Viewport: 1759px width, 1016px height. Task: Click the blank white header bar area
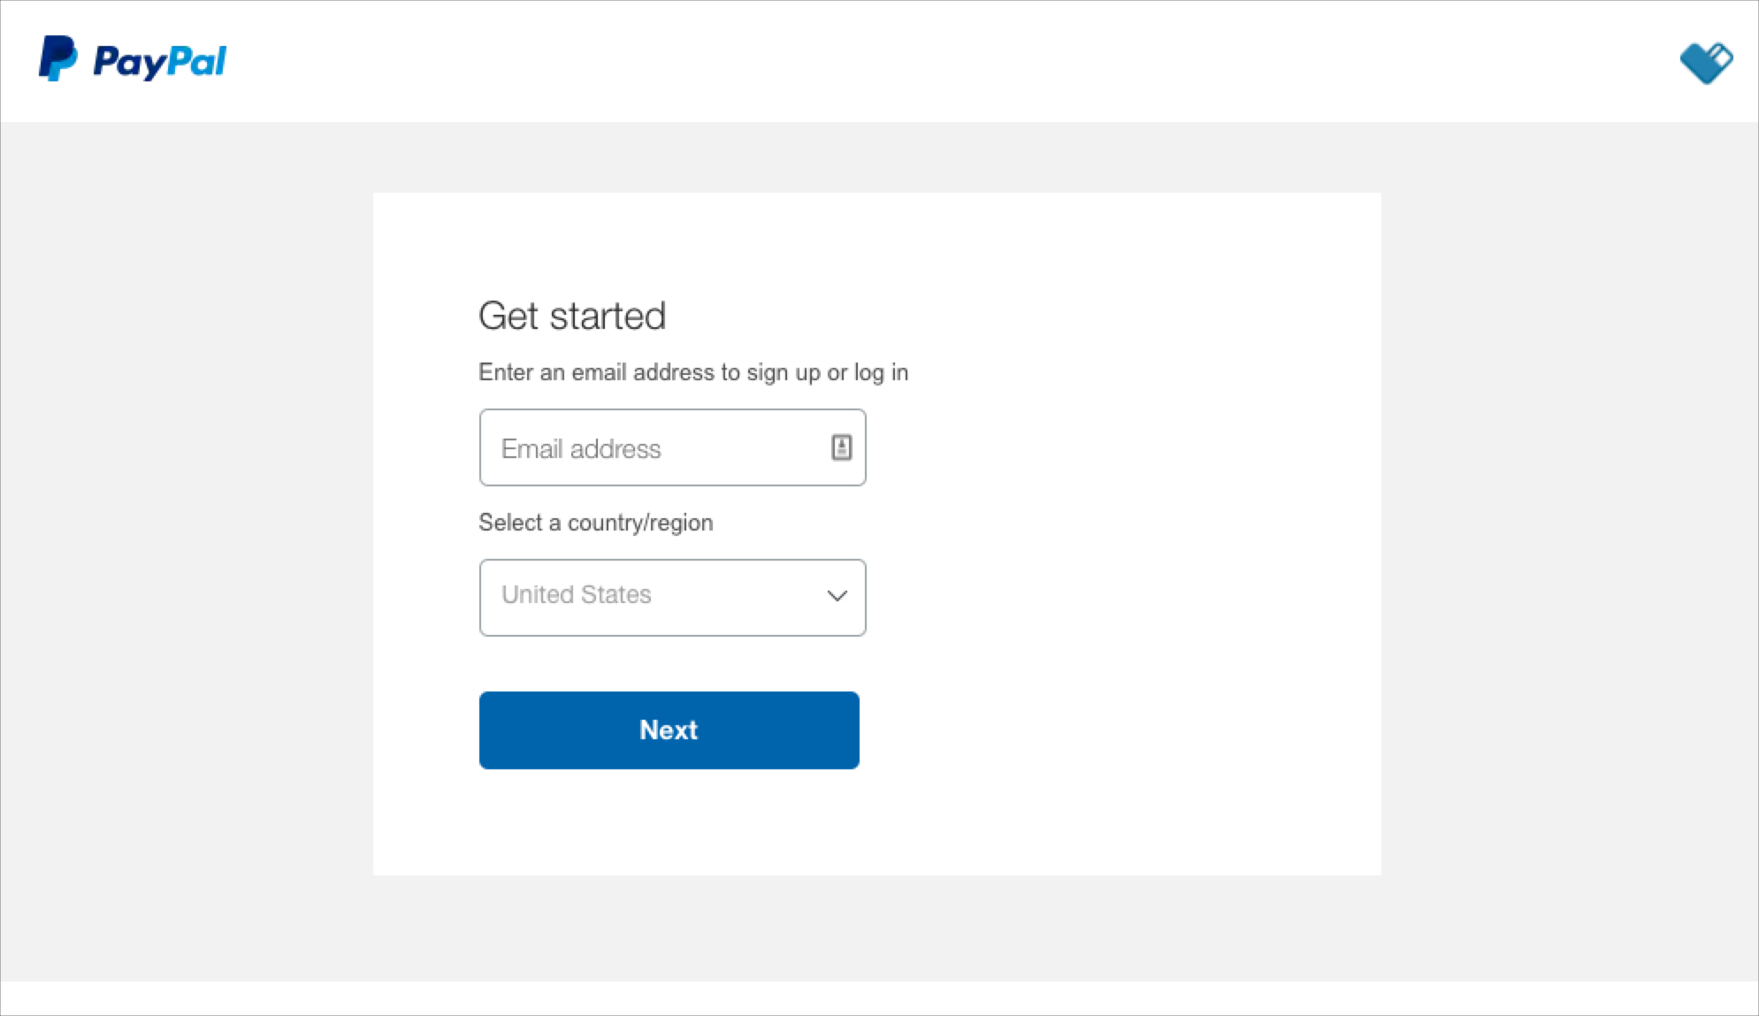(x=884, y=61)
